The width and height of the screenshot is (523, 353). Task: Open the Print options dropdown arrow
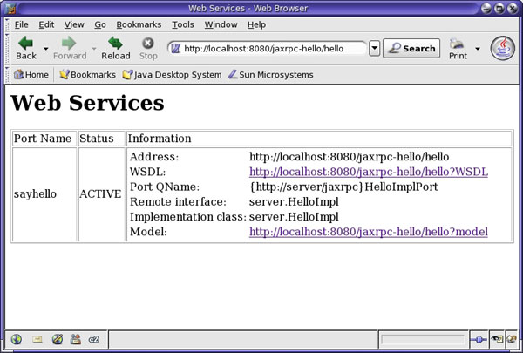pos(478,49)
